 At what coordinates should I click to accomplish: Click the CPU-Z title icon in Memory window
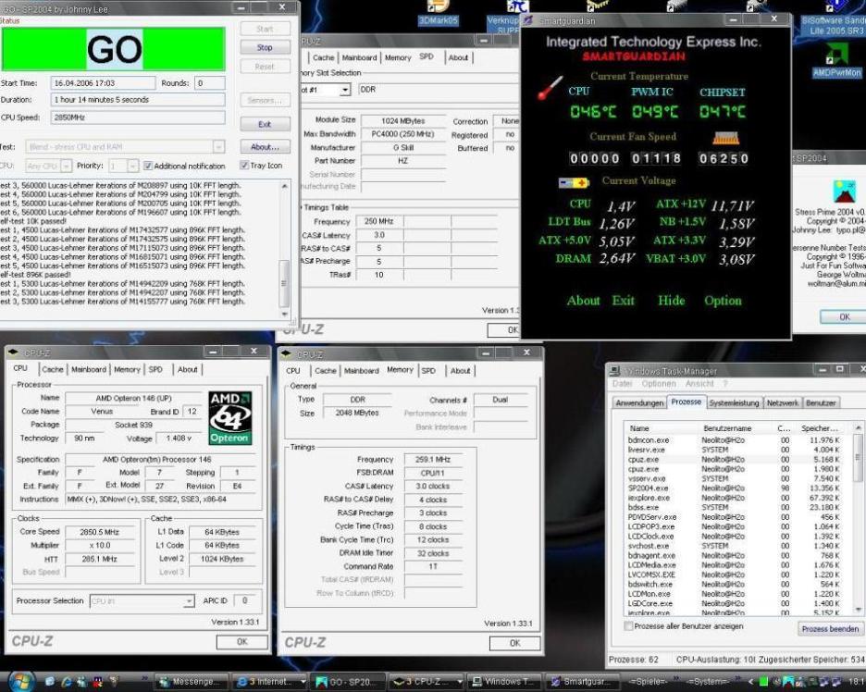click(286, 353)
